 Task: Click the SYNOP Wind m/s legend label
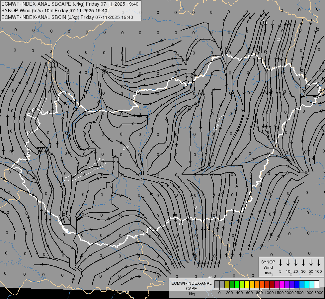[x=268, y=267]
